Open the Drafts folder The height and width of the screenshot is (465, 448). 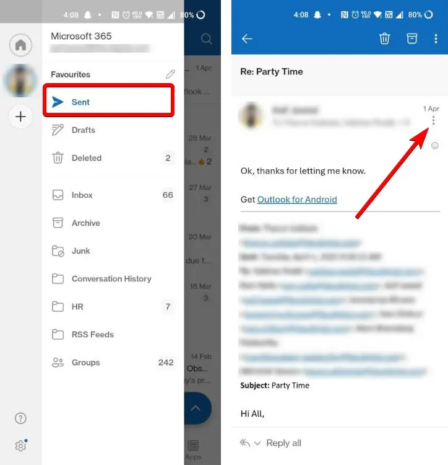[x=113, y=130]
